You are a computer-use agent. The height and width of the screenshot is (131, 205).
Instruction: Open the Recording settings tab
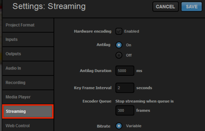tap(28, 83)
